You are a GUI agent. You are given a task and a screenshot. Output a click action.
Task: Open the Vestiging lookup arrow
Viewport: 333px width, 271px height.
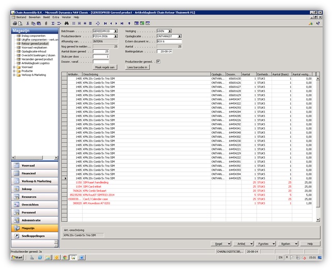click(x=170, y=31)
